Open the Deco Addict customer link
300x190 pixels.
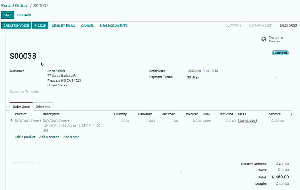tap(56, 71)
